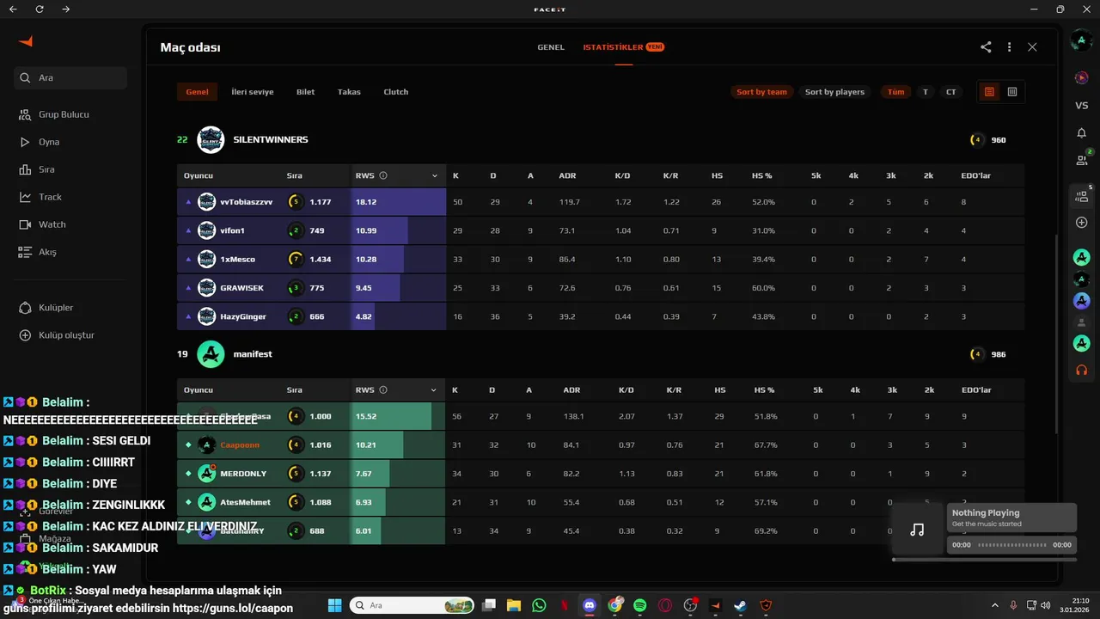Open party lobby icon with badge 5
Image resolution: width=1100 pixels, height=619 pixels.
(1082, 196)
